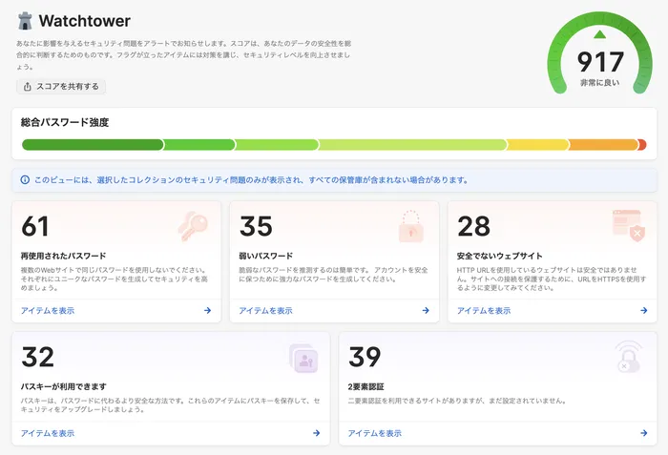668x455 pixels.
Task: Click the 再使用されたパスワード card title
Action: pos(64,256)
